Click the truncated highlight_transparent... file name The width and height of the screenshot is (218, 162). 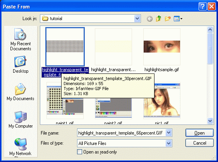click(x=113, y=70)
